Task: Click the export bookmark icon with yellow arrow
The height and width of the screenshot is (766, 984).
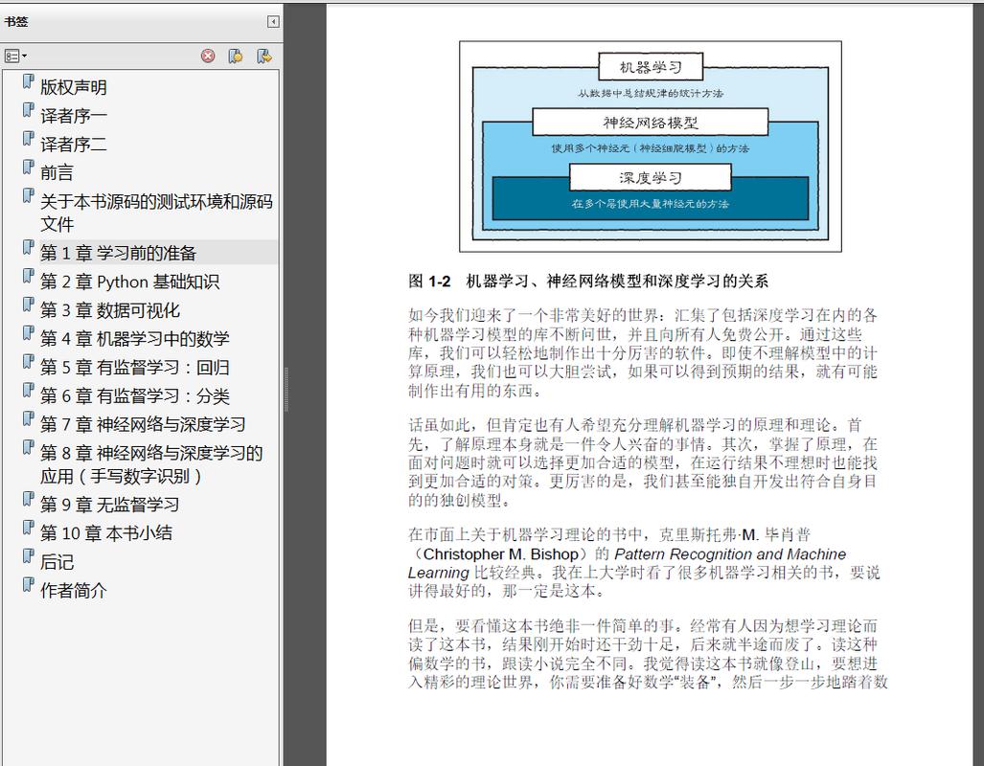Action: [x=263, y=55]
